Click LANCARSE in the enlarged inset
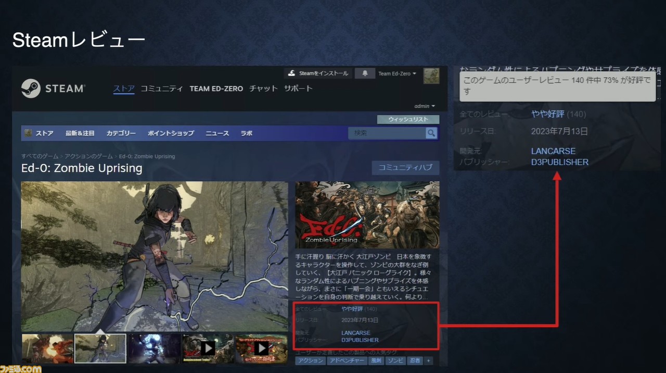 coord(553,151)
